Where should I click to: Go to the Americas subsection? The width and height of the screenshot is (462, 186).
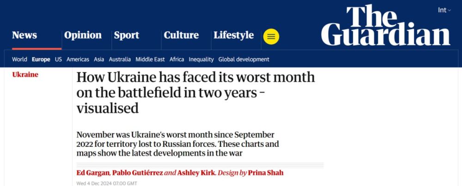point(78,59)
